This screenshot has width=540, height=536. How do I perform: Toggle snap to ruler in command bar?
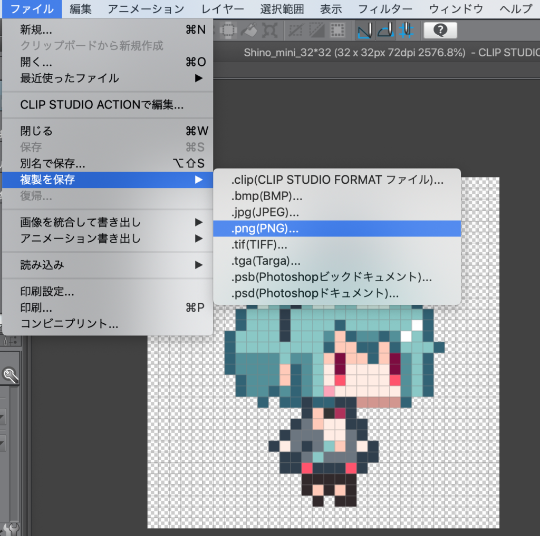coord(365,31)
